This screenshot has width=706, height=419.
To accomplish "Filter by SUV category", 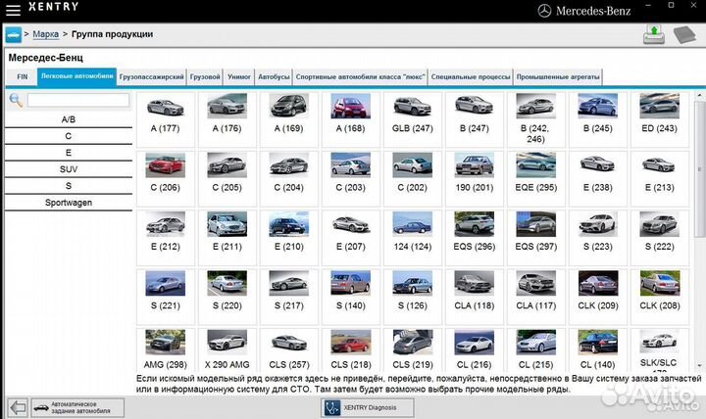I will [69, 169].
